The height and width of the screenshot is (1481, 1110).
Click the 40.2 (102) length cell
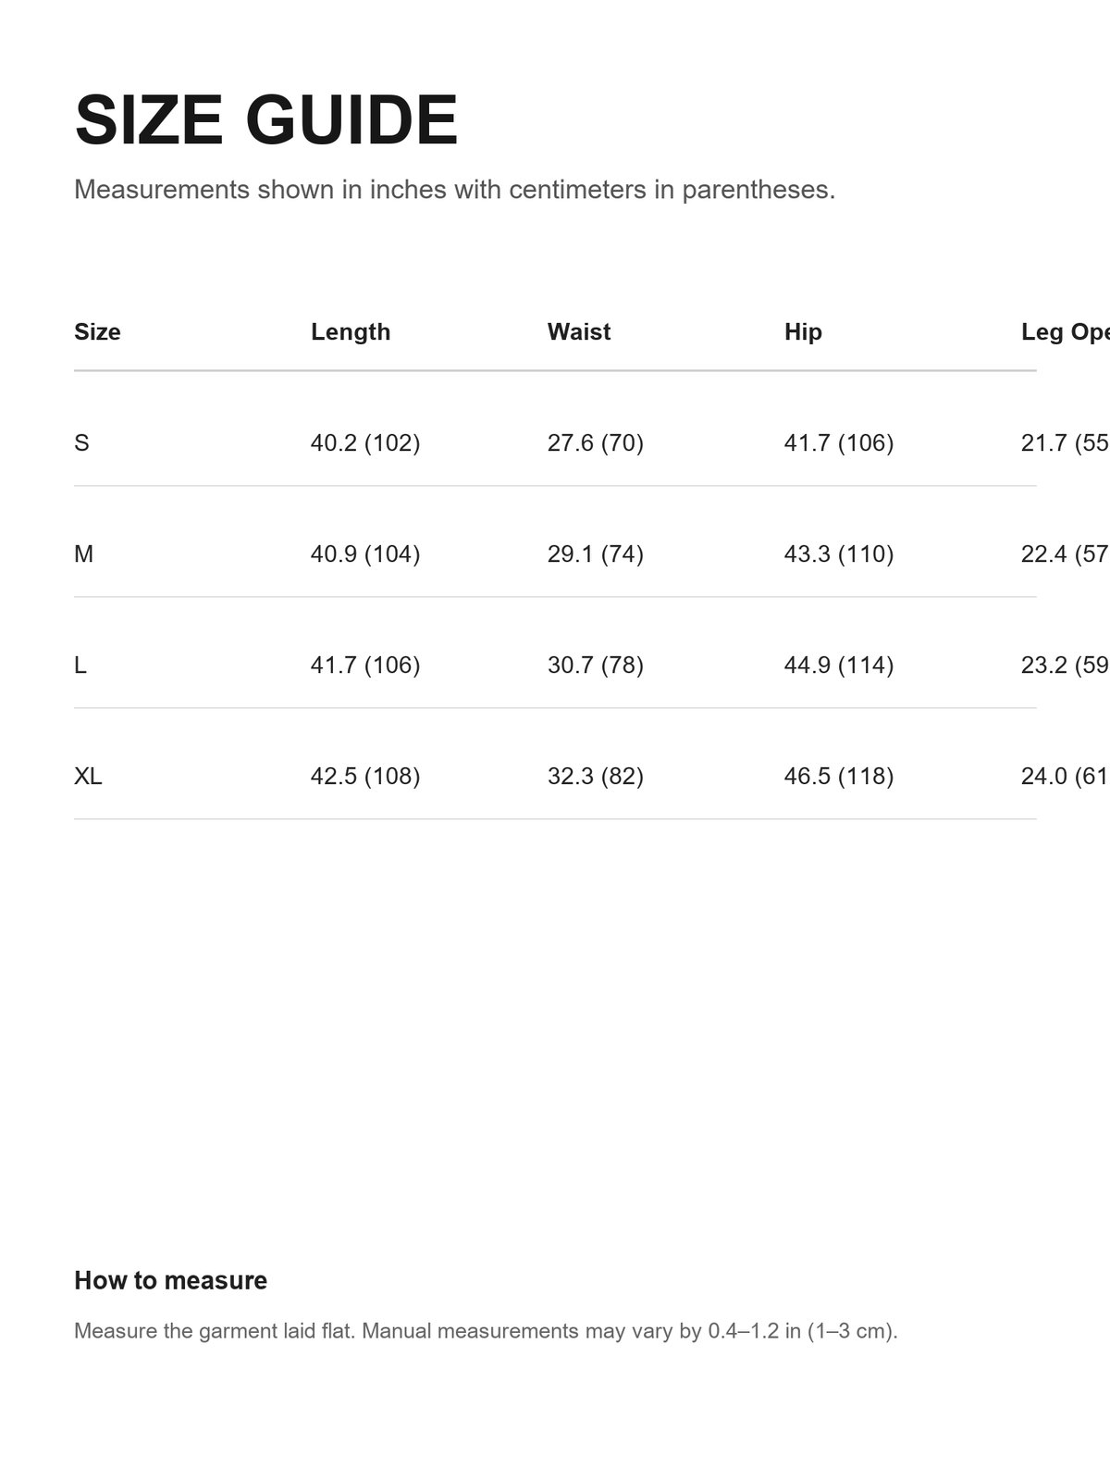click(365, 442)
